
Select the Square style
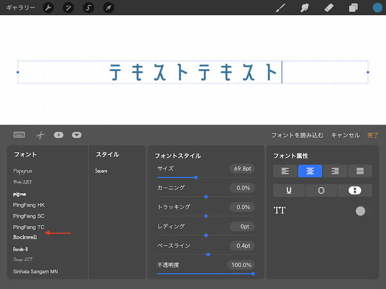tap(101, 171)
